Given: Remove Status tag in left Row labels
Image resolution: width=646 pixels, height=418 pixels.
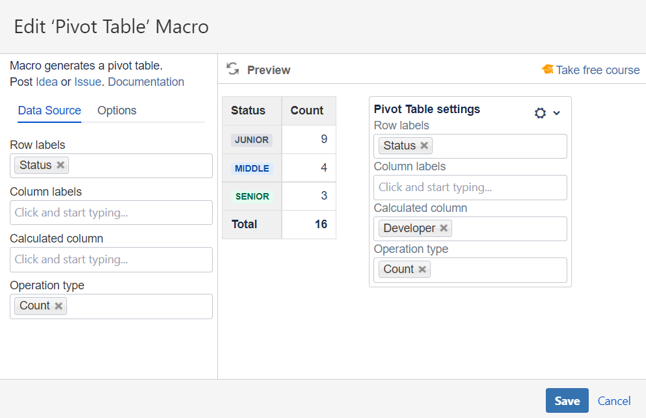Looking at the screenshot, I should click(61, 165).
